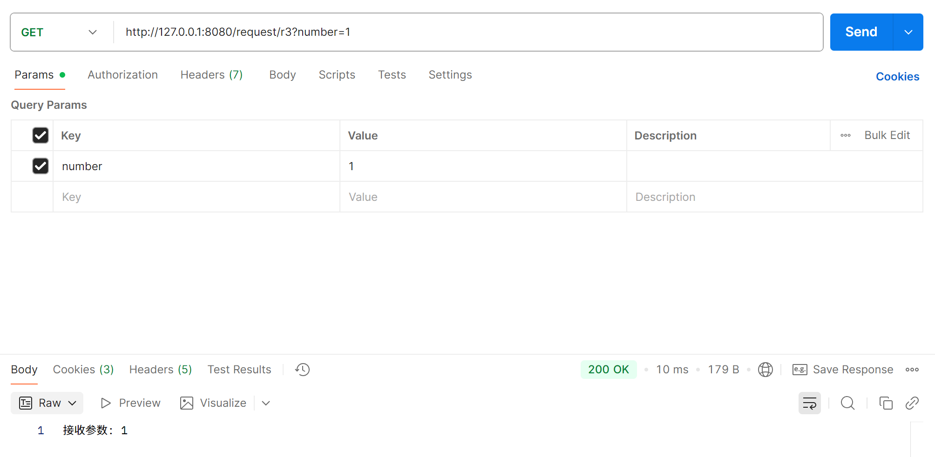Click the response link chain icon
The height and width of the screenshot is (457, 935).
pyautogui.click(x=912, y=403)
